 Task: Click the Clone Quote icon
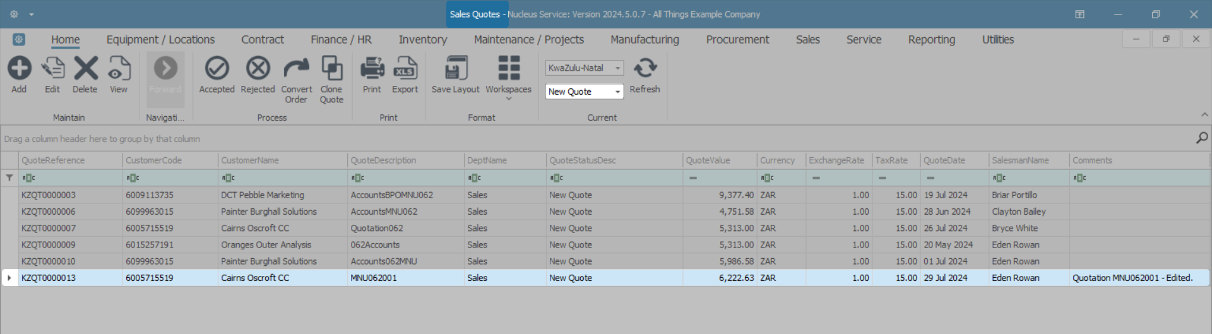(331, 69)
